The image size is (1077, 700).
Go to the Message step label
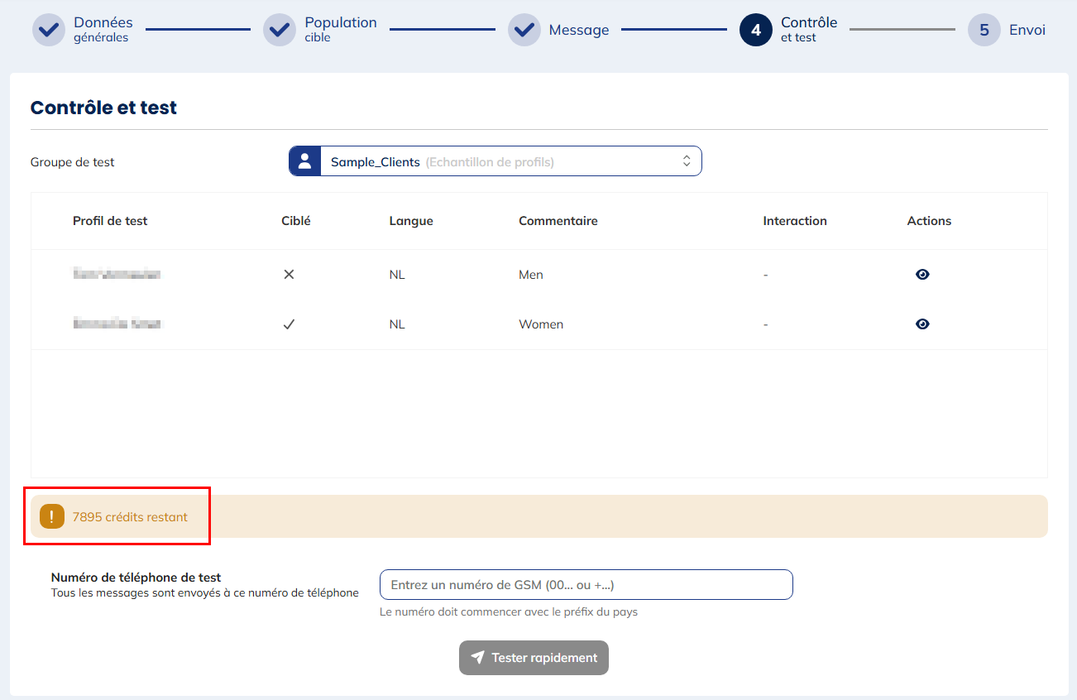pyautogui.click(x=578, y=30)
